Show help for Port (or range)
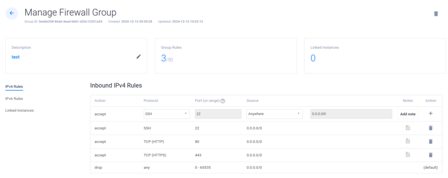The width and height of the screenshot is (448, 178). [223, 101]
